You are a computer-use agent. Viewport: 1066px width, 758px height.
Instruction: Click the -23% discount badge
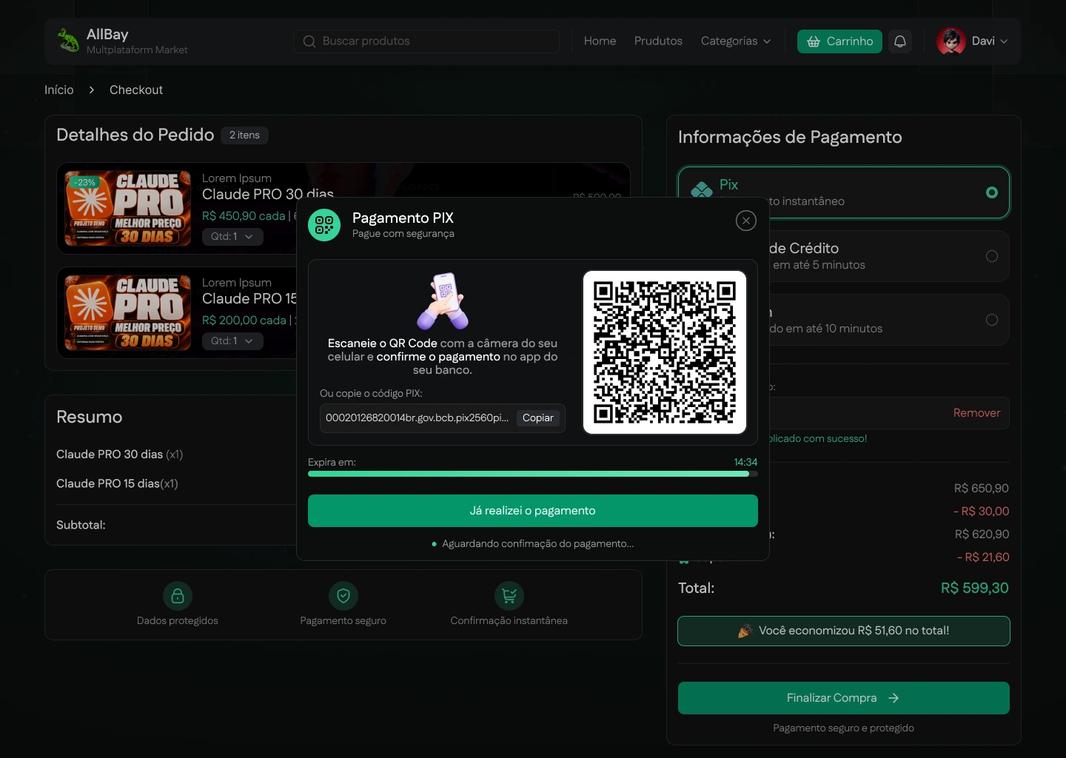coord(84,182)
